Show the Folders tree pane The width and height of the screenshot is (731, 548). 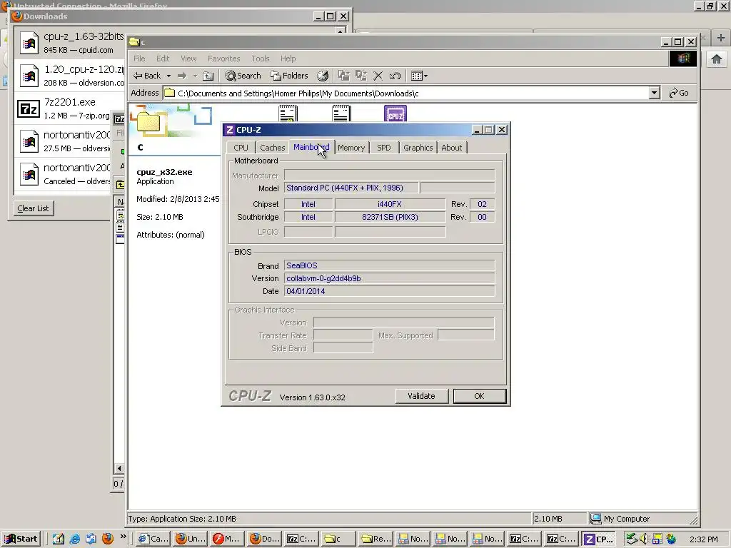290,76
